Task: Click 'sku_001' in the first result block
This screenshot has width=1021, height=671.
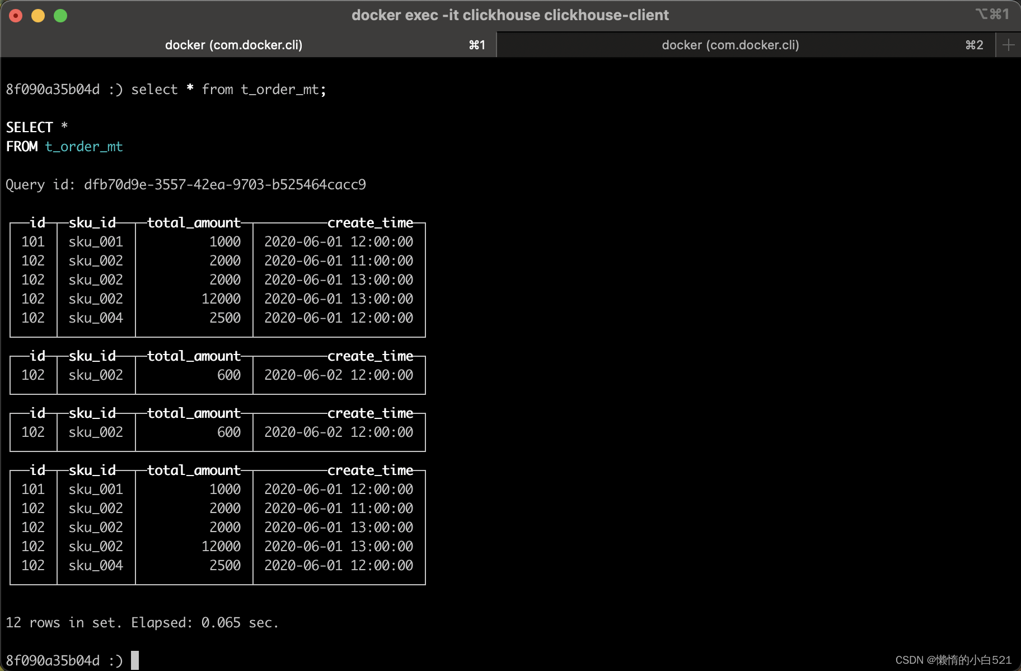Action: (x=96, y=242)
